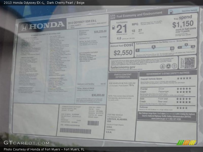This screenshot has width=203, height=152.
Task: Click the combined 21 MPG figure
Action: coord(122,29)
